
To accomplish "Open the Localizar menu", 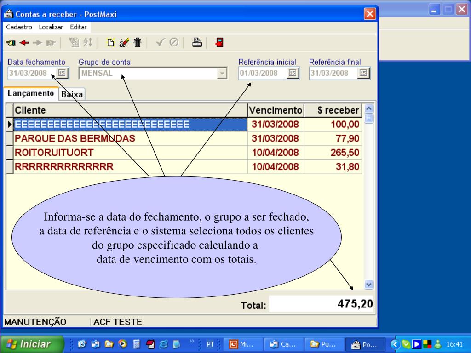I will tap(51, 27).
